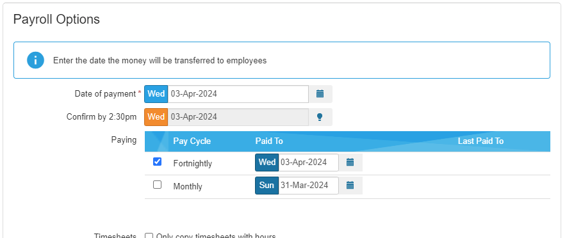Click the Sun day badge in Monthly row
The width and height of the screenshot is (567, 238).
click(x=267, y=186)
